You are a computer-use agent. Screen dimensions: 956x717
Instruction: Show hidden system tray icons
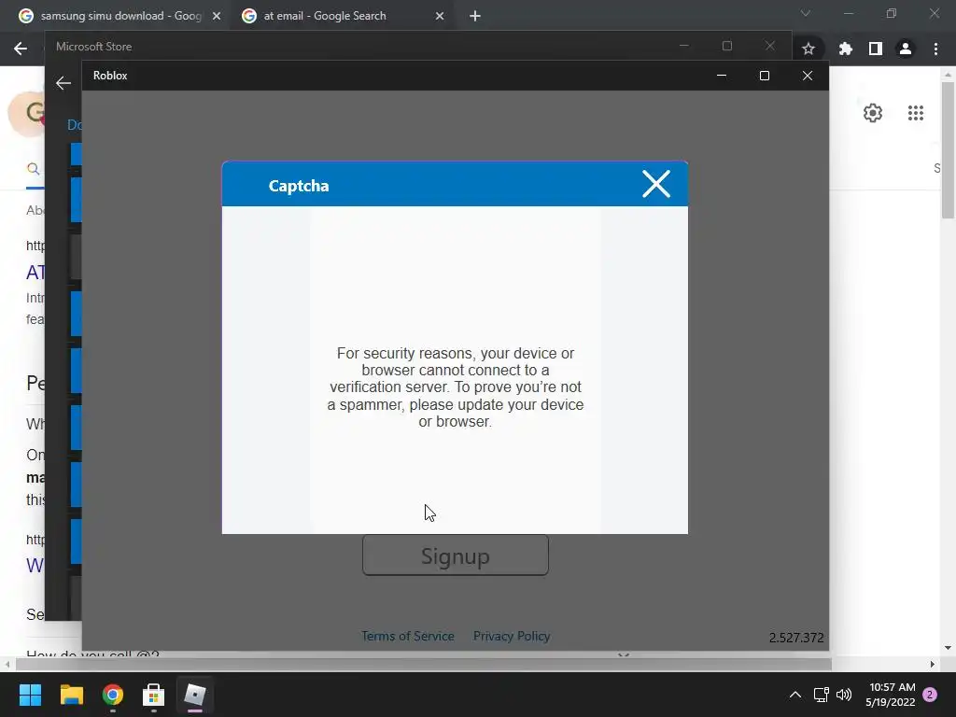795,695
